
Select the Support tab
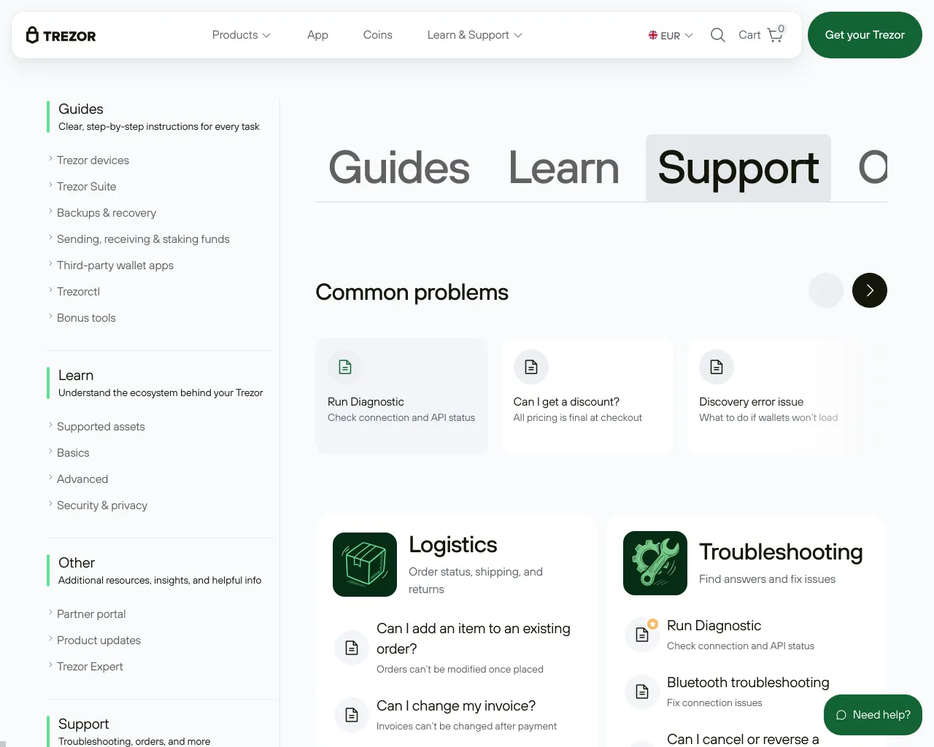pyautogui.click(x=738, y=168)
